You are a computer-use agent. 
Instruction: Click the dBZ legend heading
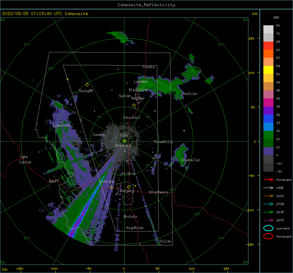point(276,17)
